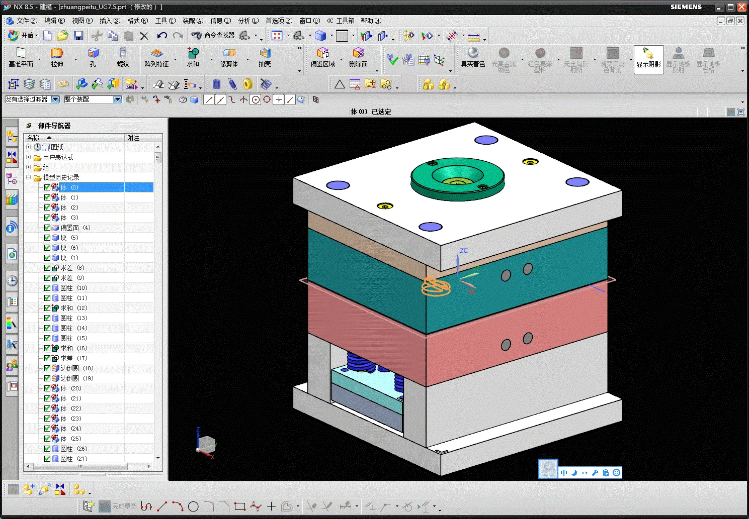The width and height of the screenshot is (749, 519).
Task: Click the Fit view icon
Action: tap(277, 36)
